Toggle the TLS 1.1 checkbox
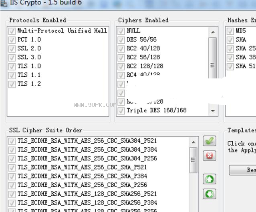The height and width of the screenshot is (212, 256). coord(12,75)
